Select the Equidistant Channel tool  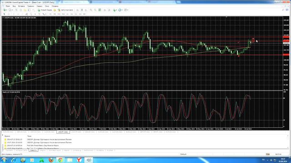(x=26, y=14)
